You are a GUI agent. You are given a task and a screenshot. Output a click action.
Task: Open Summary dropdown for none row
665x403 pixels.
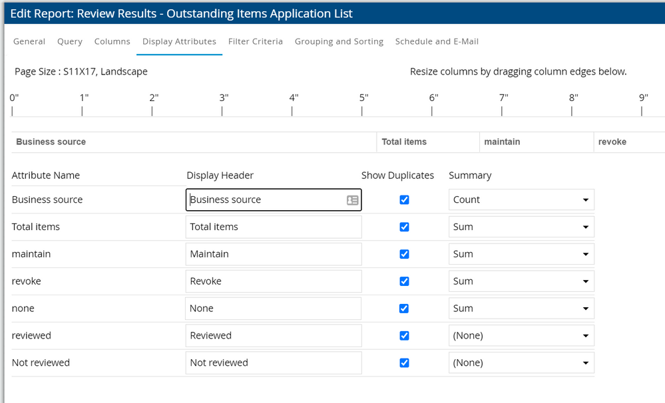tap(521, 309)
